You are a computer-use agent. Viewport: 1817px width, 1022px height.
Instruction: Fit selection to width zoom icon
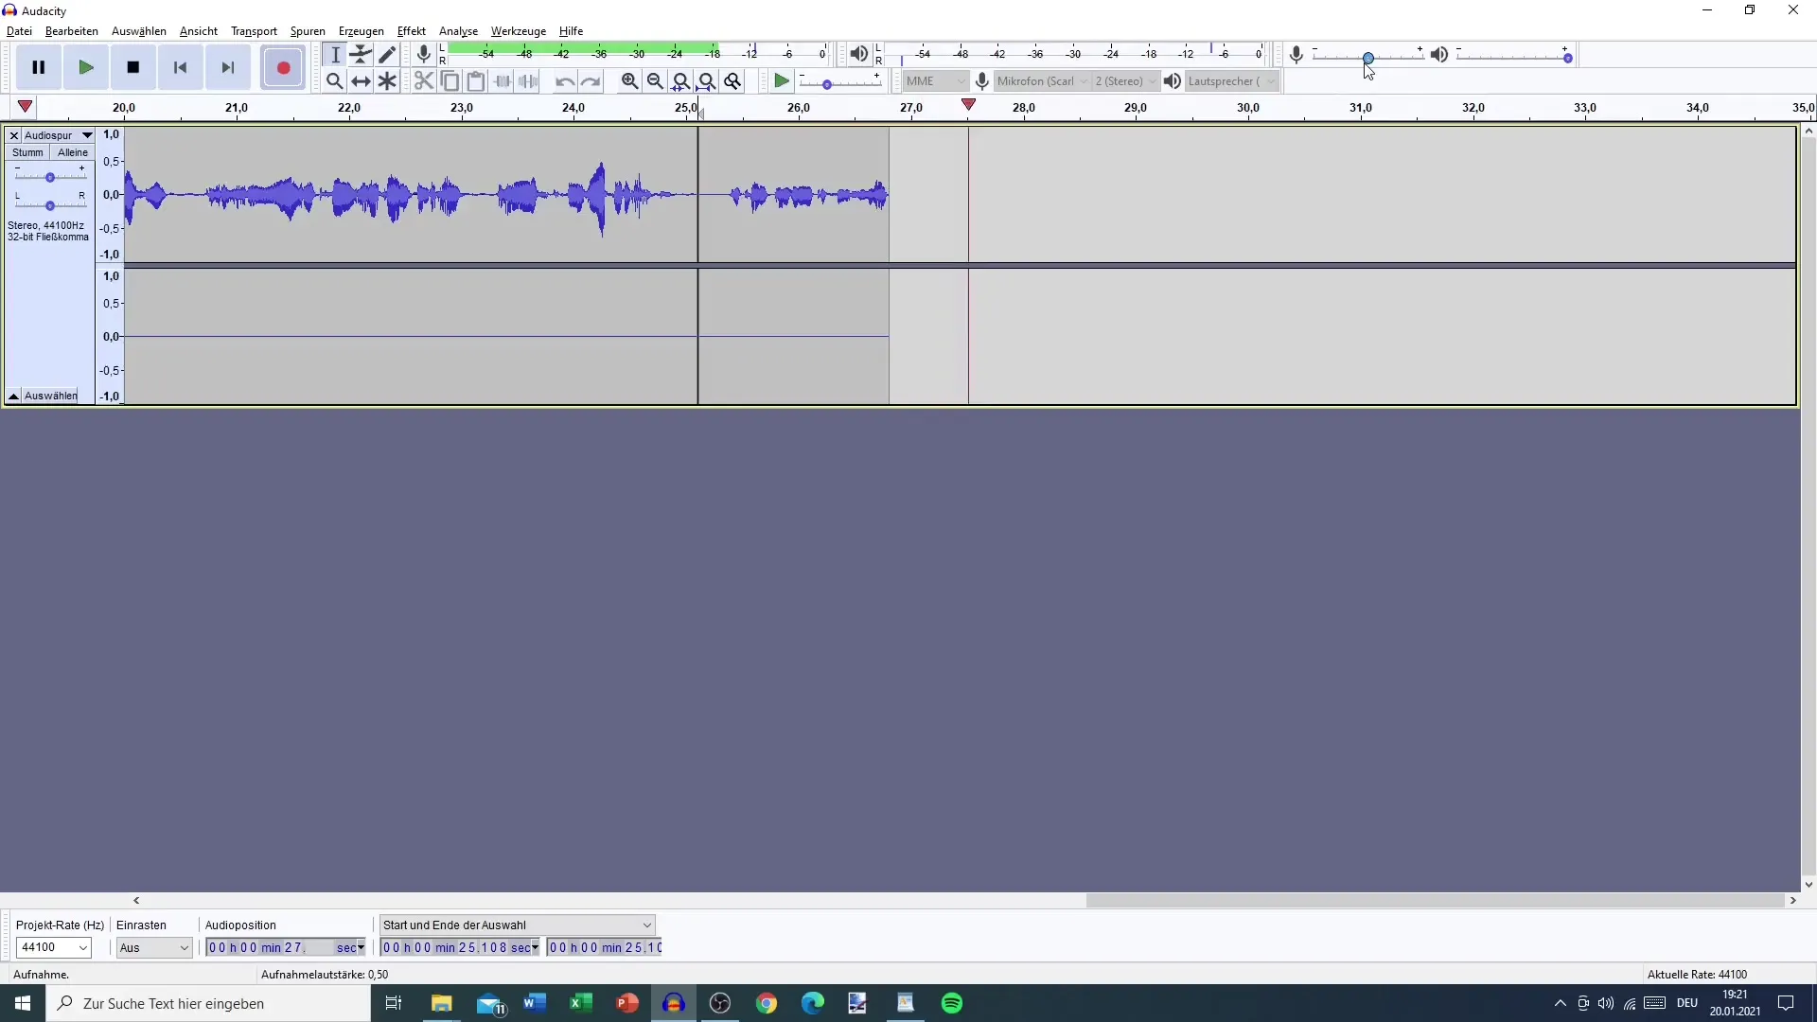point(680,81)
